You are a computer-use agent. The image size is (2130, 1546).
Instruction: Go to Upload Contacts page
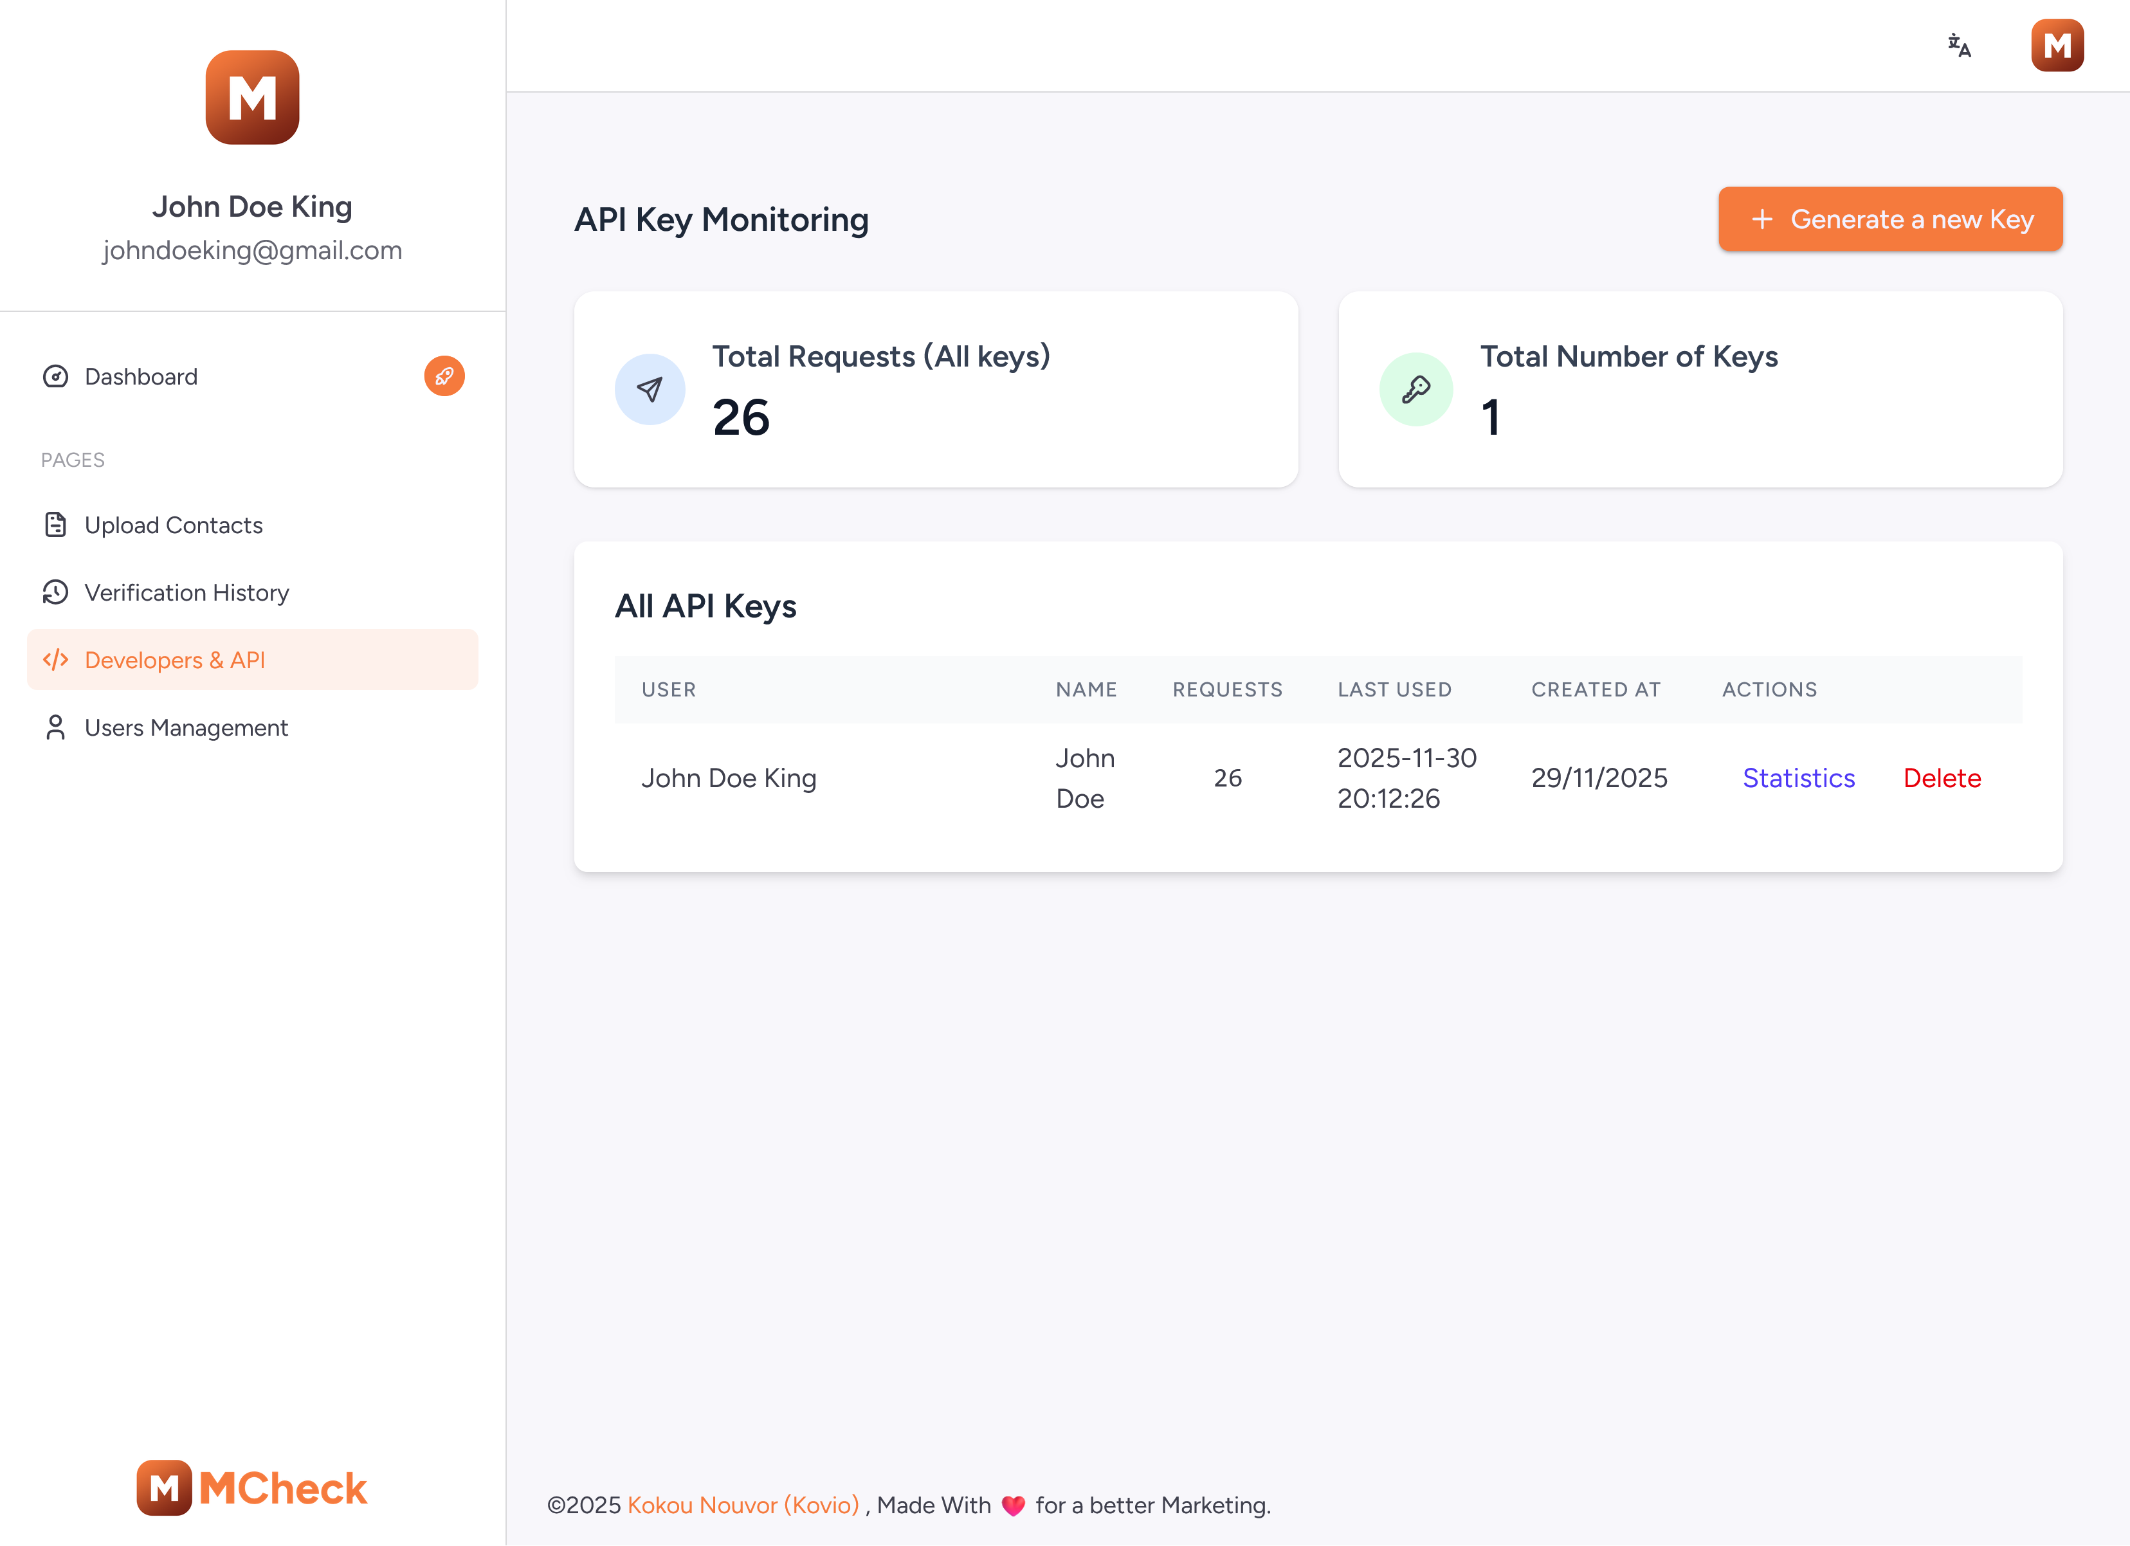pos(174,525)
